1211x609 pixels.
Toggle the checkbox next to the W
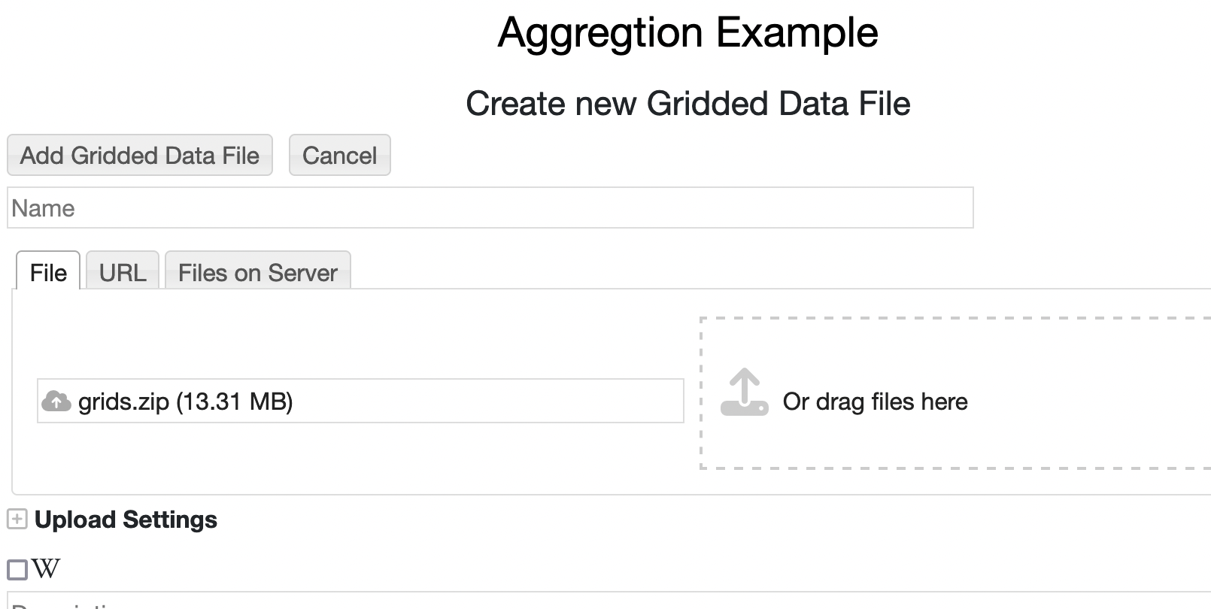[x=17, y=570]
